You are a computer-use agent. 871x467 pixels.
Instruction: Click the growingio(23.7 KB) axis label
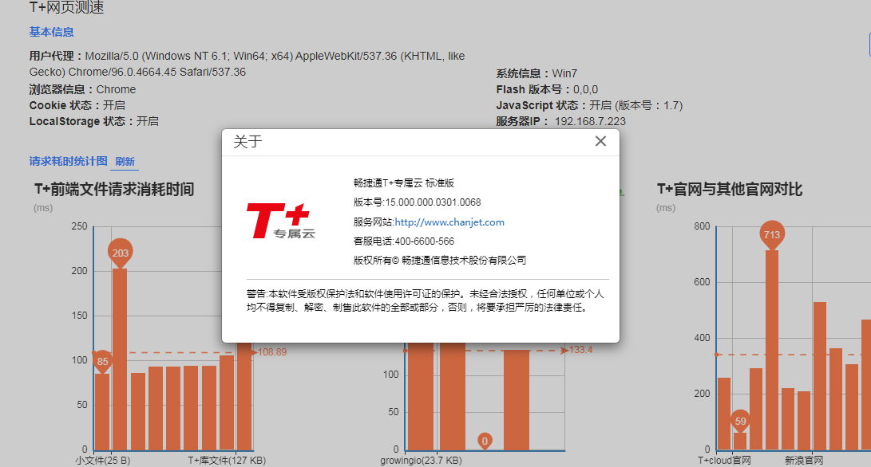coord(421,461)
